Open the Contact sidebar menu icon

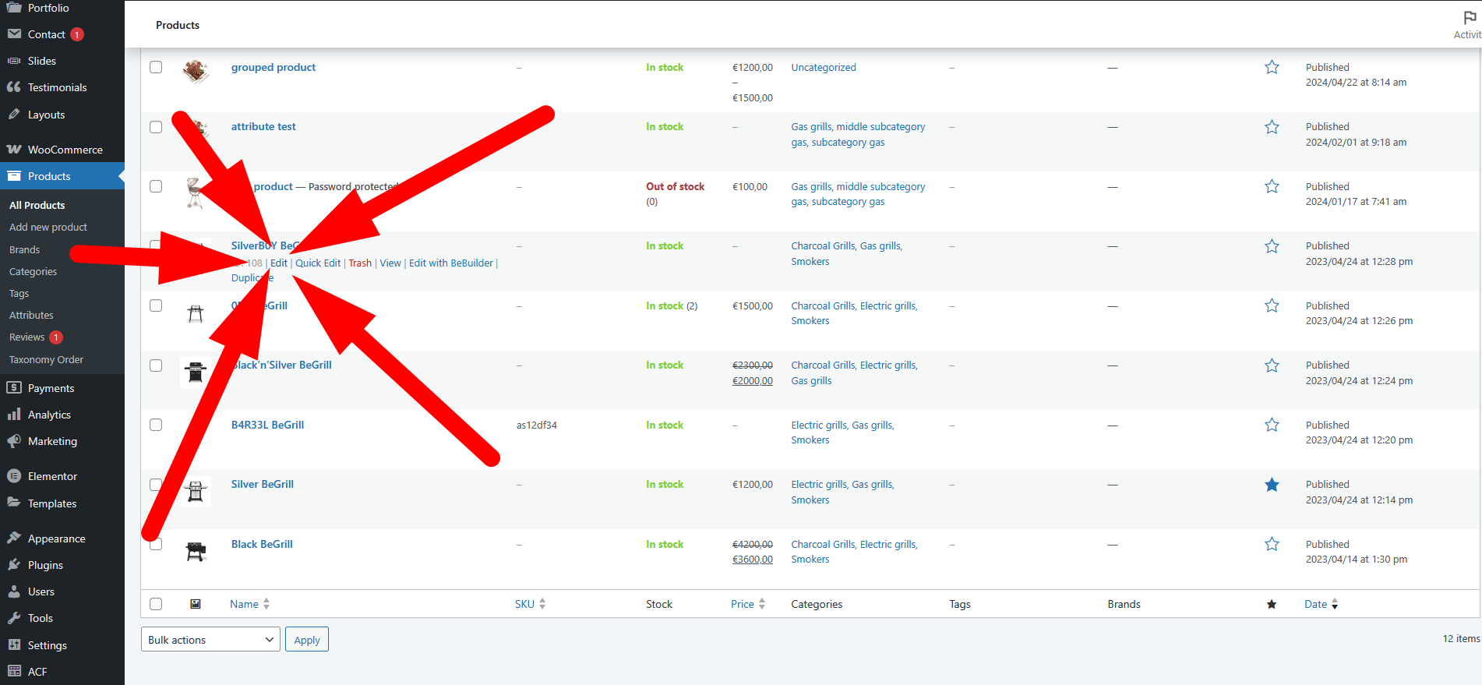pos(14,34)
